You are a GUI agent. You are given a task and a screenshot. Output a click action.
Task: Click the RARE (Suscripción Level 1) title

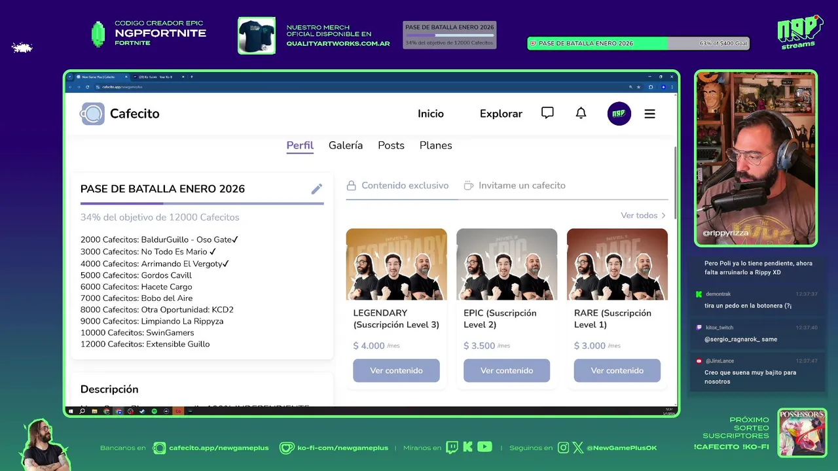pos(613,319)
